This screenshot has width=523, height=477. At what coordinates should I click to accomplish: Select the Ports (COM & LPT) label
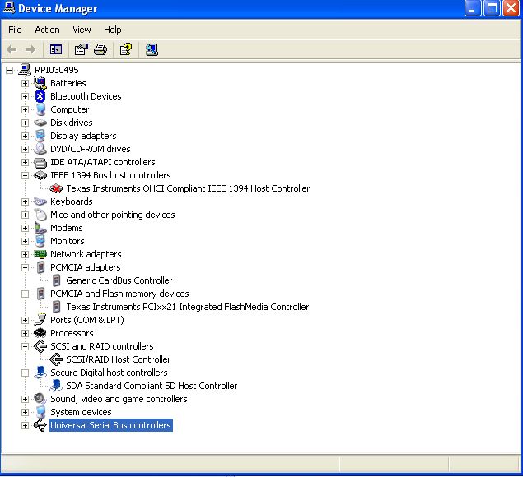coord(87,320)
